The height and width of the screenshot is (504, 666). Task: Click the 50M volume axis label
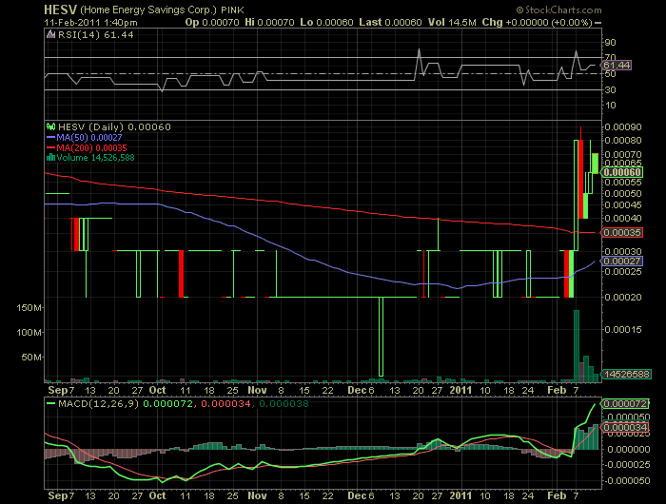point(31,358)
